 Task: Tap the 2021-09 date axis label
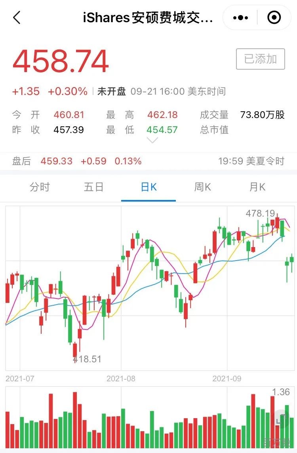227,379
